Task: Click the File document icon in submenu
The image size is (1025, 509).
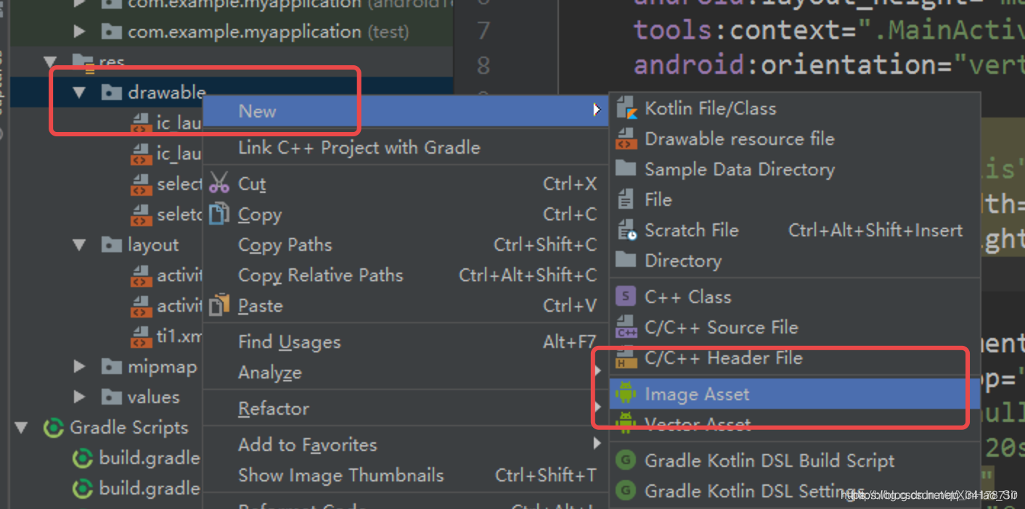Action: 626,199
